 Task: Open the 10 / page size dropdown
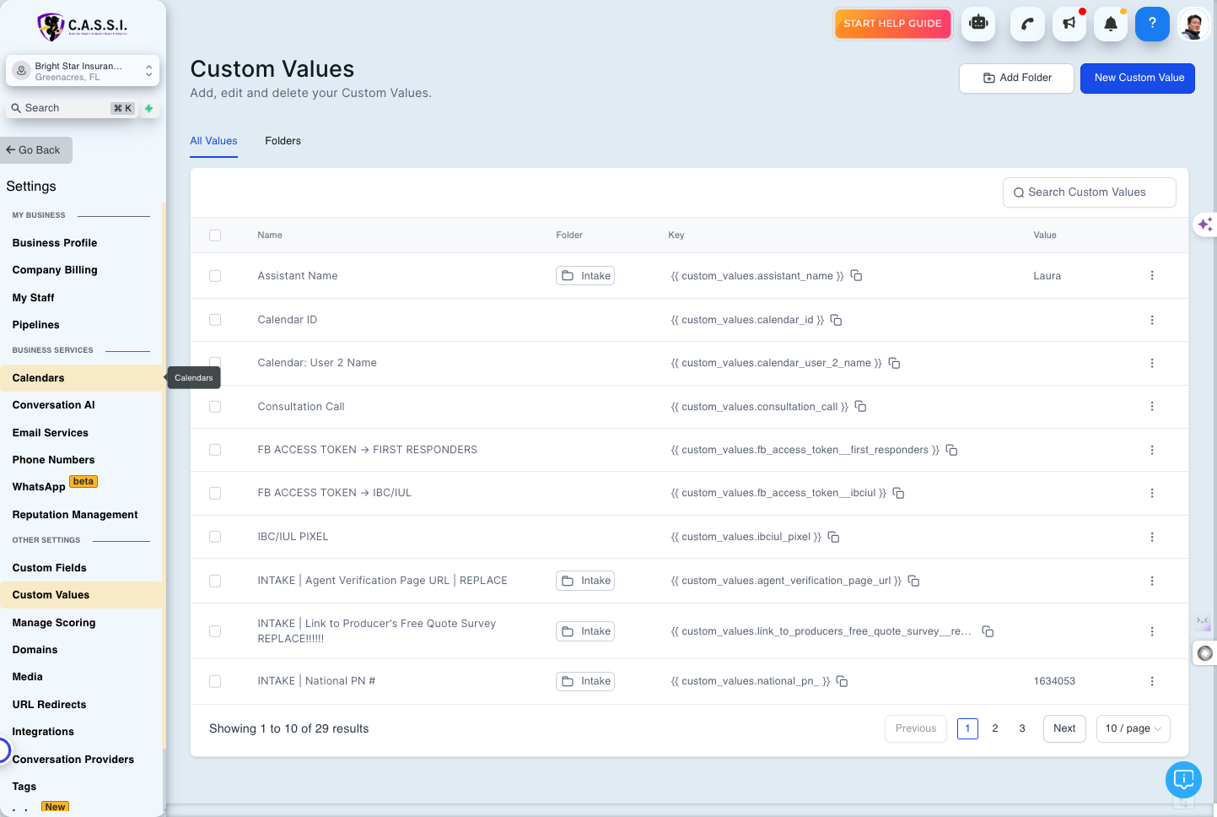coord(1133,728)
